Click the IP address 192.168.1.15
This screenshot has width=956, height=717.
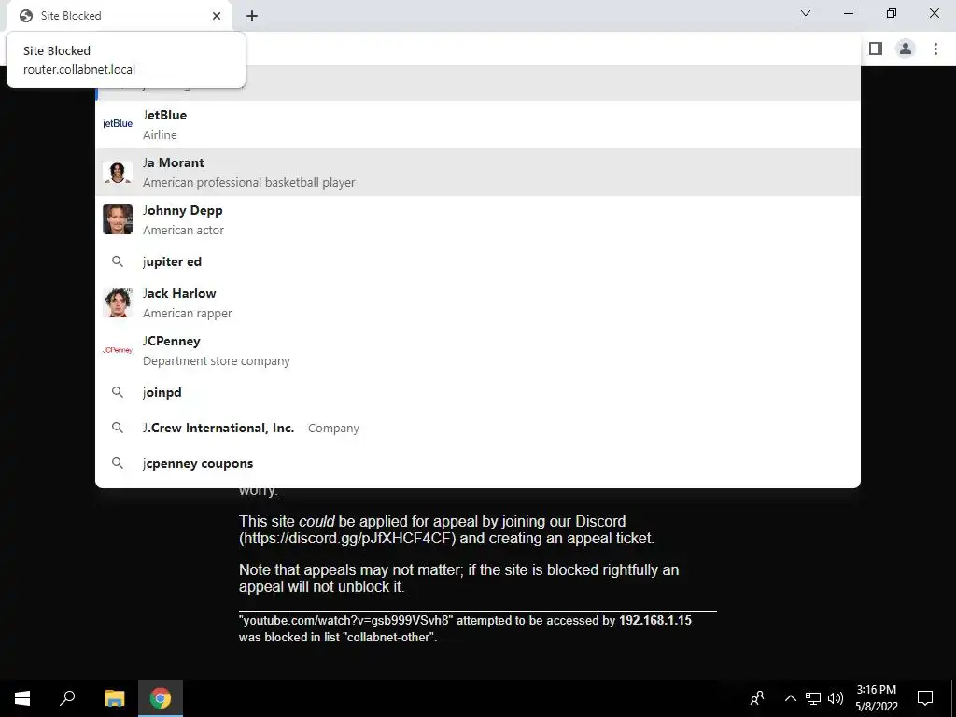click(x=654, y=621)
